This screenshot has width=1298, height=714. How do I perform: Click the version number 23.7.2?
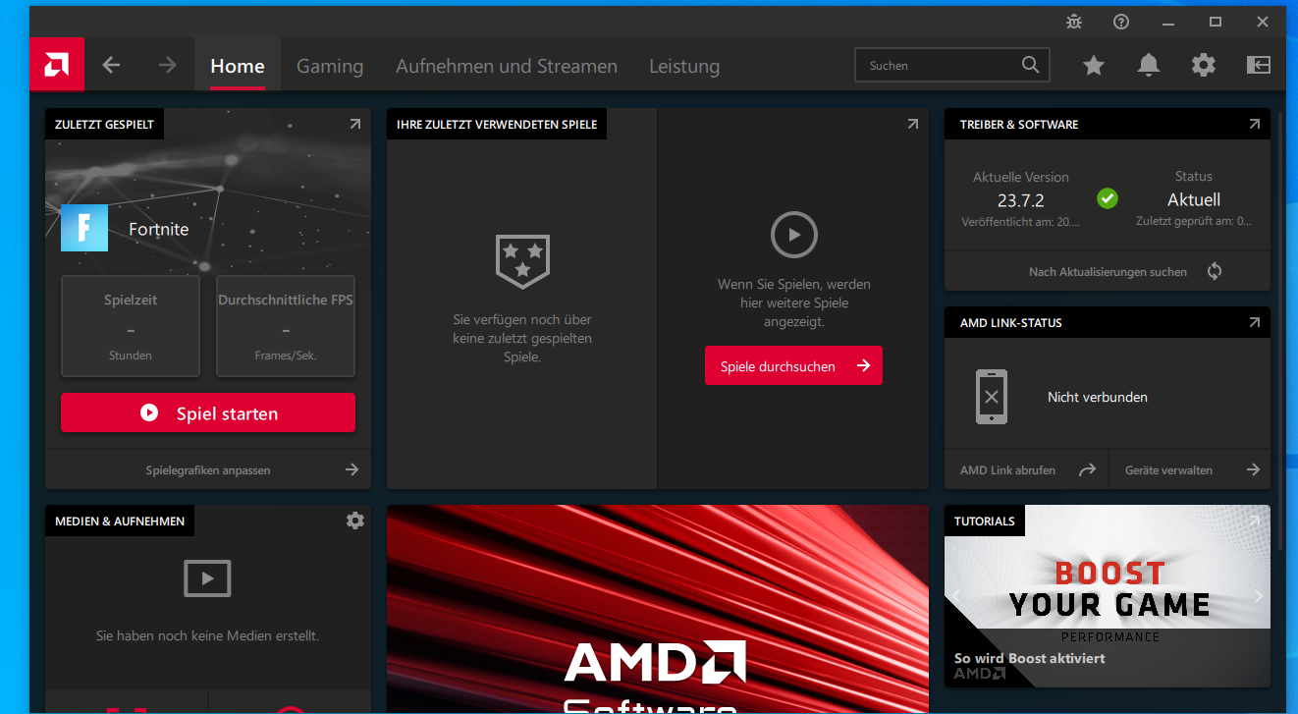1021,200
